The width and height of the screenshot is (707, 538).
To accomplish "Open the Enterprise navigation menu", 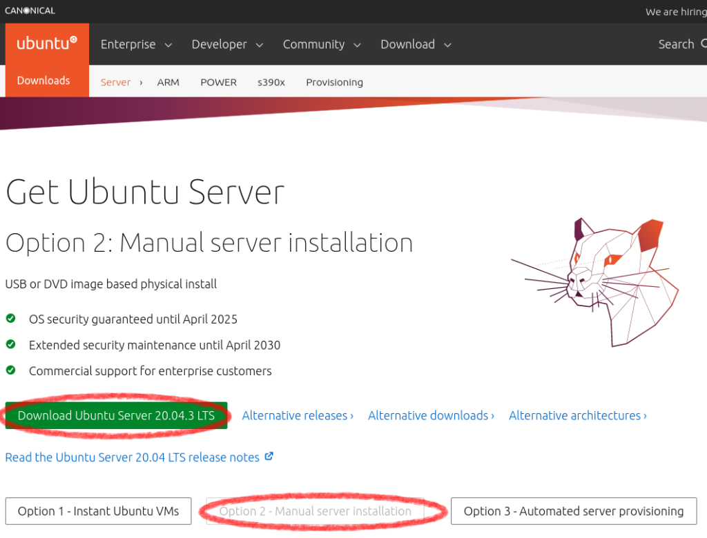I will [x=136, y=44].
